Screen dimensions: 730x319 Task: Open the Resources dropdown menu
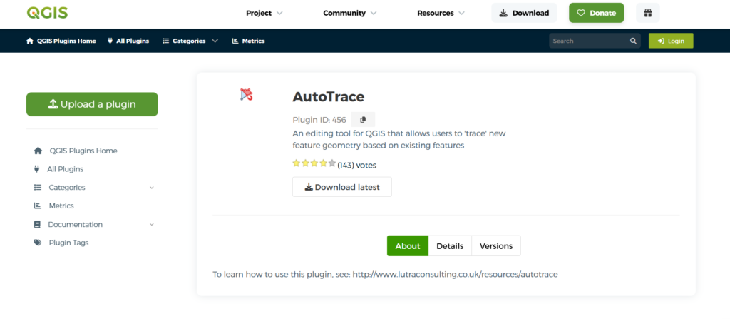(441, 13)
